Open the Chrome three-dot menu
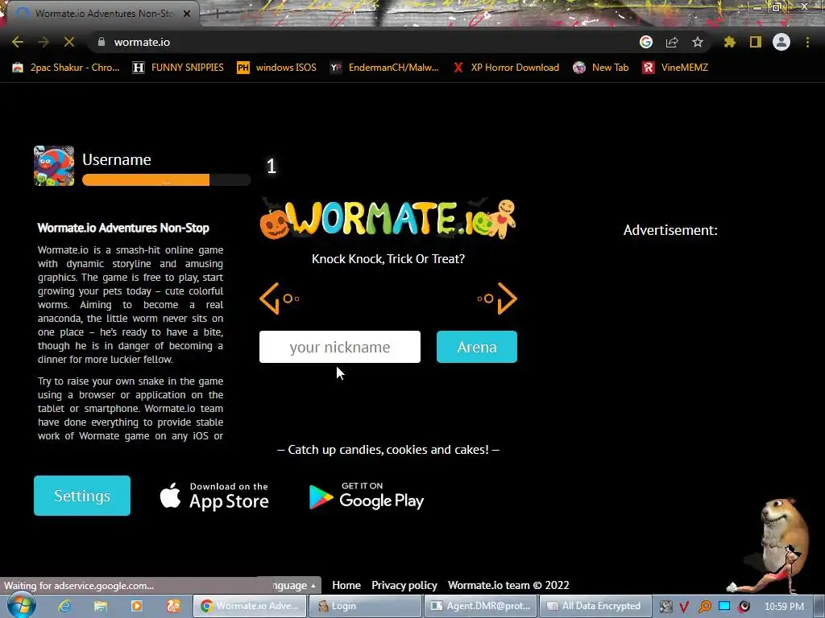 pos(807,42)
